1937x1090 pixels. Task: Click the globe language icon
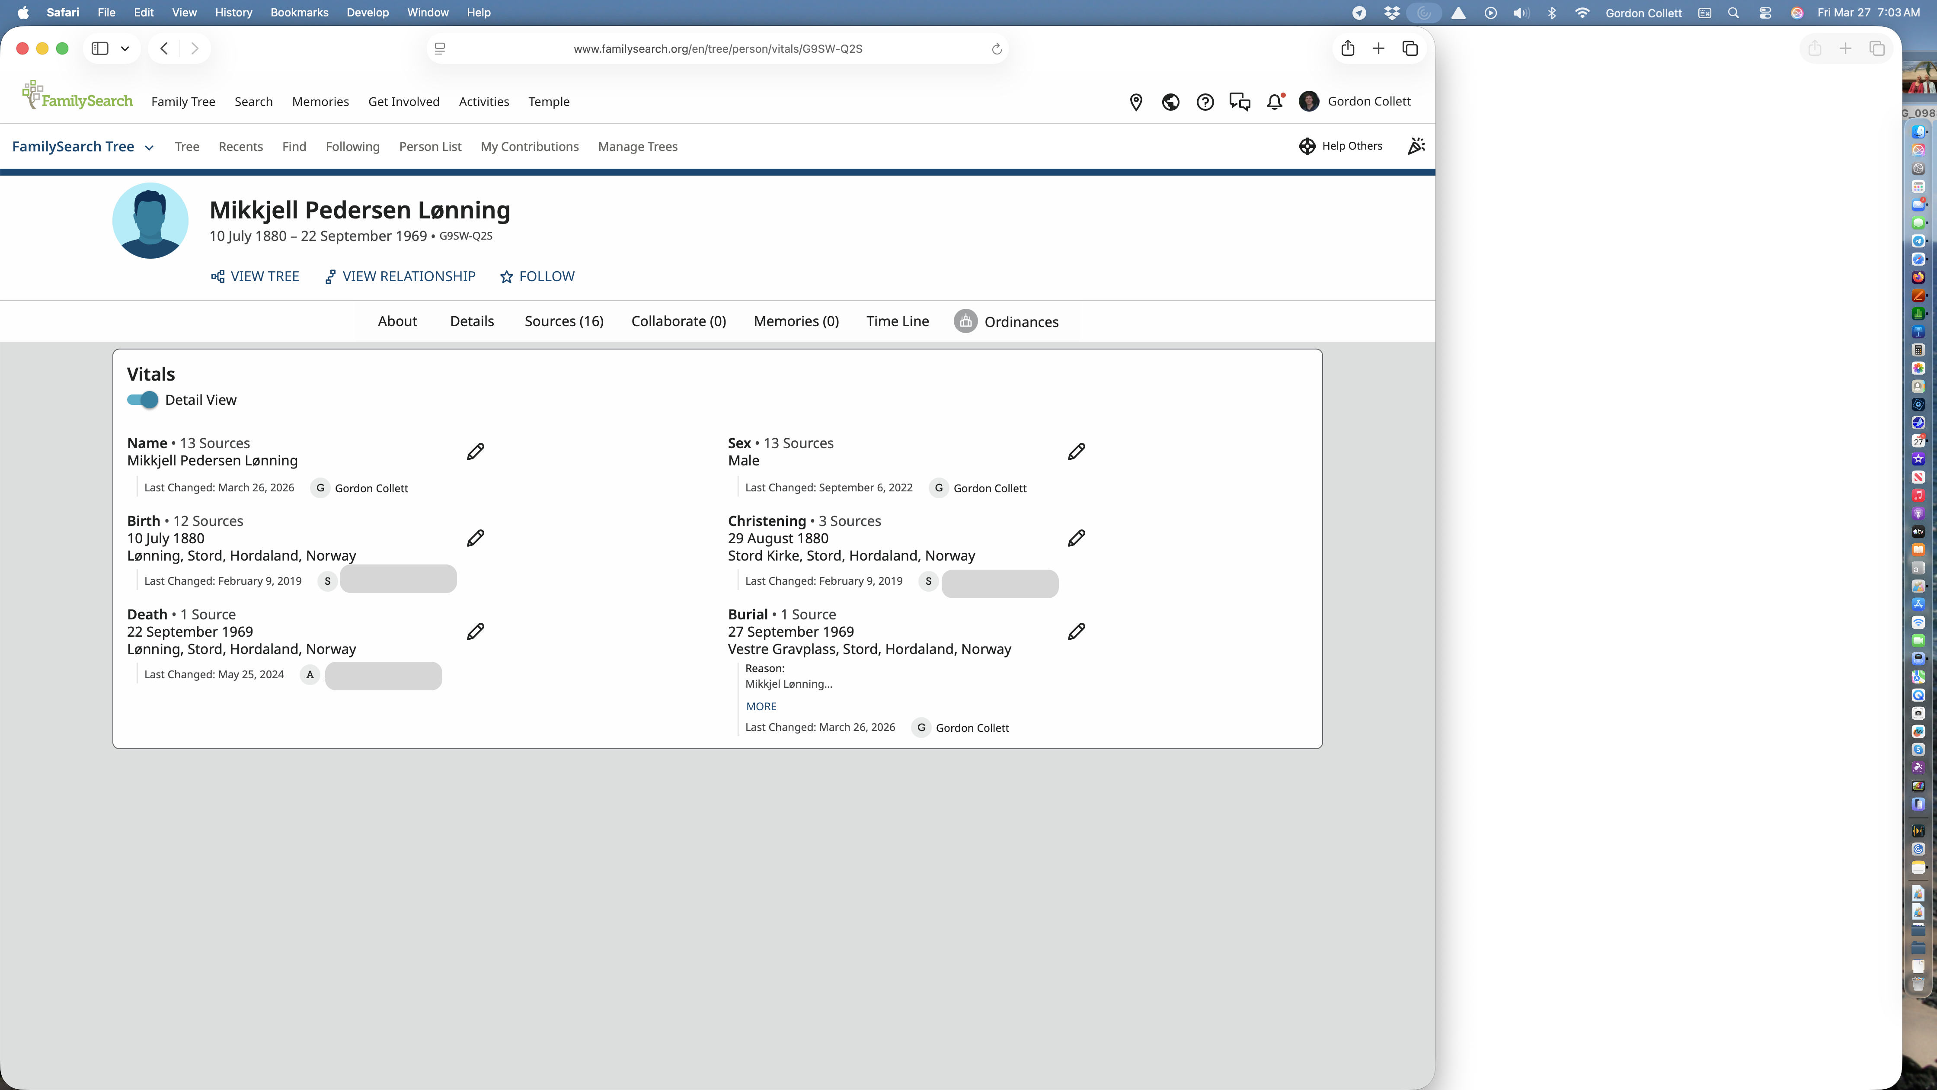[1171, 102]
